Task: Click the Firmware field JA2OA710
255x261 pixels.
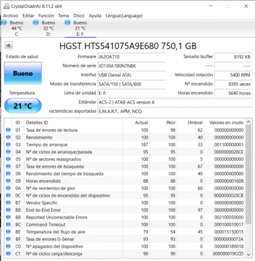Action: click(132, 56)
